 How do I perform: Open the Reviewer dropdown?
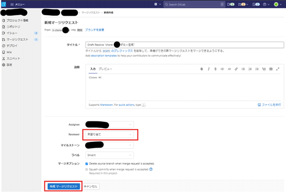(x=109, y=135)
